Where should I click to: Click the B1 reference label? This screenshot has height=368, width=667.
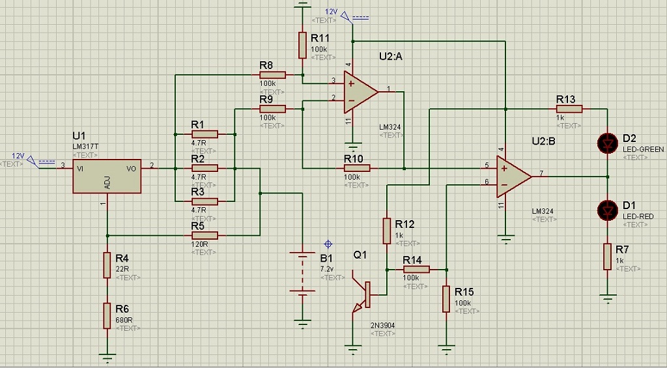(x=327, y=259)
